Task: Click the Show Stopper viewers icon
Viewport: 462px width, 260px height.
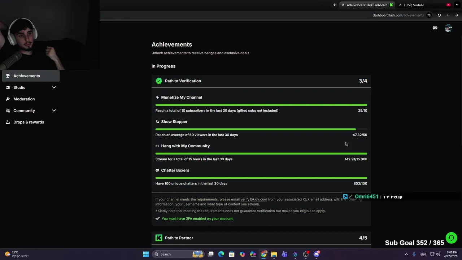Action: point(157,122)
